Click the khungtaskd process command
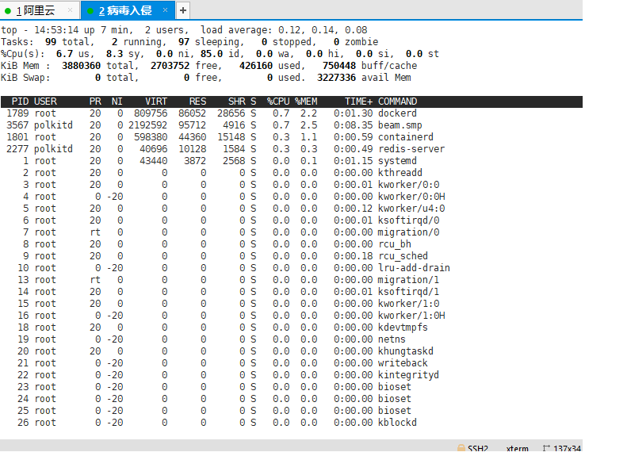This screenshot has width=631, height=456. tap(406, 351)
